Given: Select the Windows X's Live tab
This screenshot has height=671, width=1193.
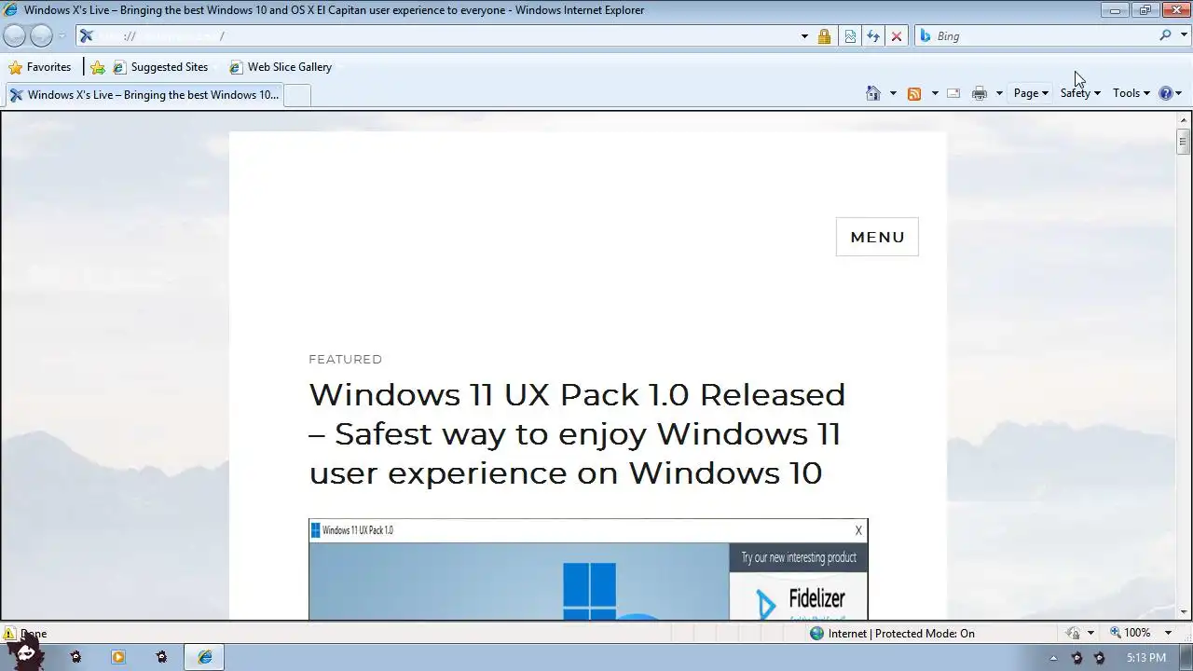Looking at the screenshot, I should tap(144, 94).
